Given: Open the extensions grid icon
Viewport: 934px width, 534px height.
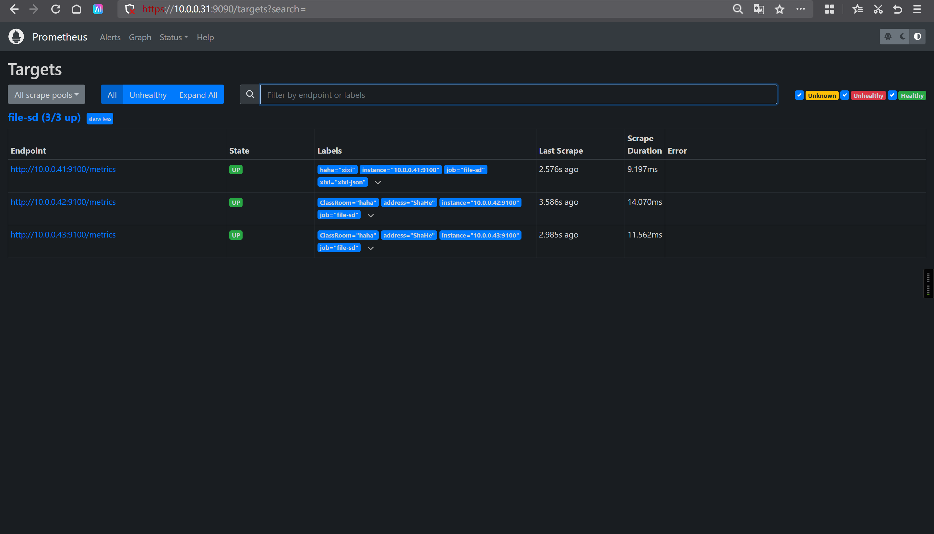Looking at the screenshot, I should pos(829,9).
